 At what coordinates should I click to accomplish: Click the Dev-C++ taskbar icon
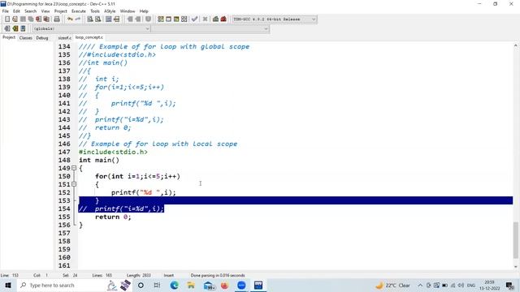pyautogui.click(x=258, y=286)
